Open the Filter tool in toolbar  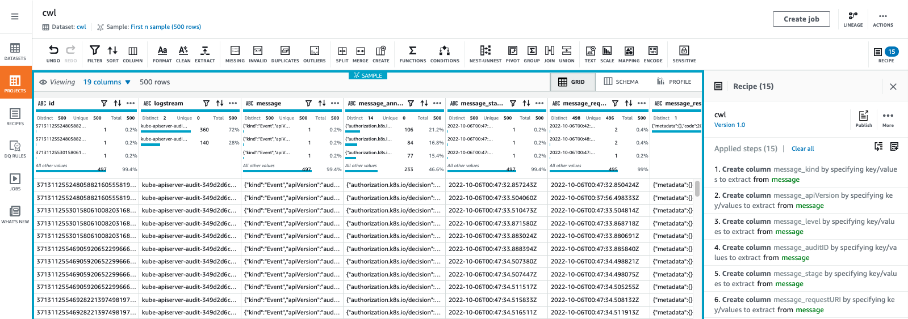pyautogui.click(x=95, y=53)
